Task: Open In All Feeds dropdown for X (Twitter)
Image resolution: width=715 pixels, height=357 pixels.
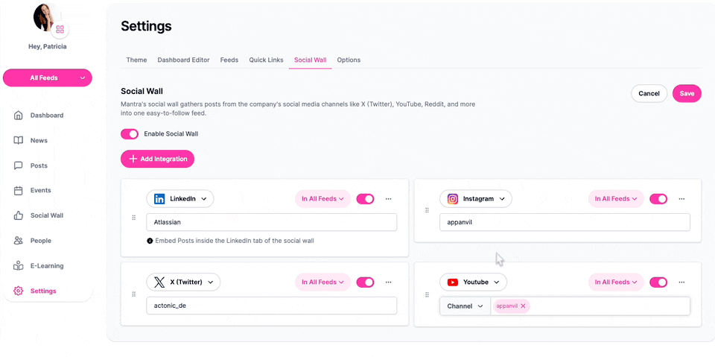Action: [322, 282]
